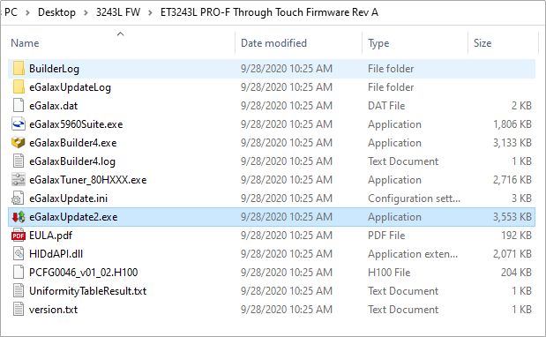Select the HIDdAPI.dll file name
The height and width of the screenshot is (337, 546).
click(56, 254)
